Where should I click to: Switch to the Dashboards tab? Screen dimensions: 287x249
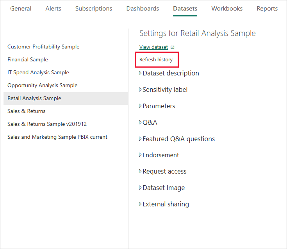click(x=143, y=9)
